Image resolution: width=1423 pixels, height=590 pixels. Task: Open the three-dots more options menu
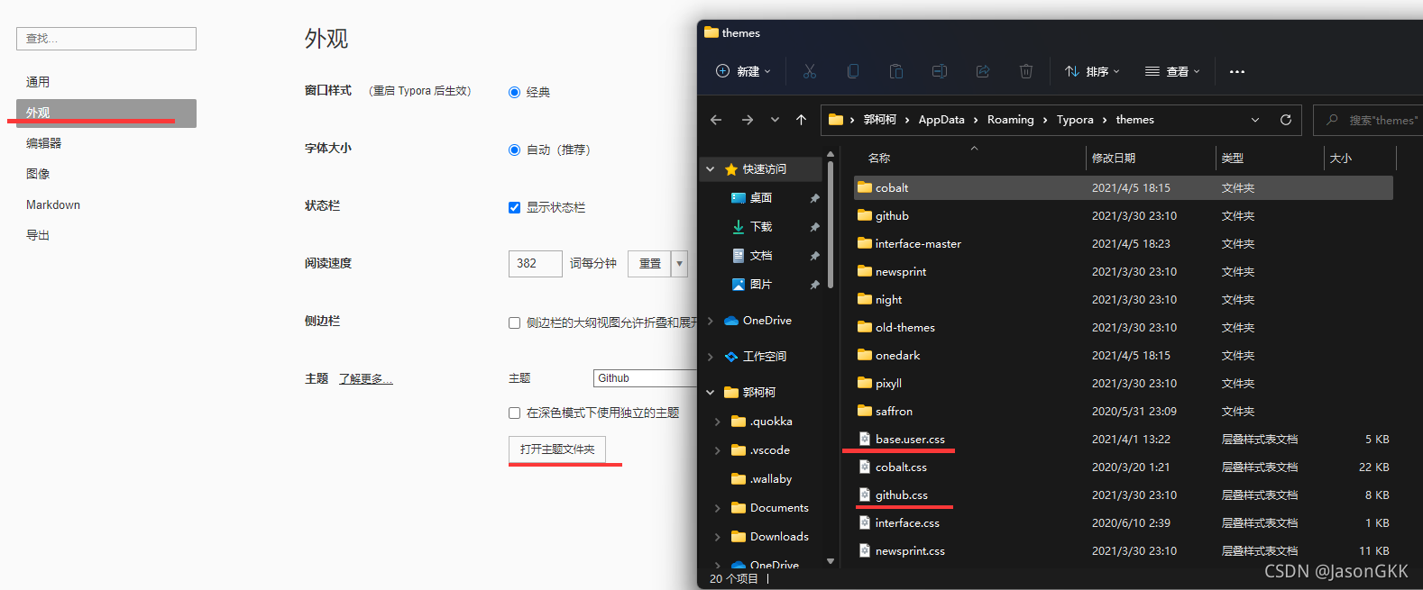[1237, 72]
